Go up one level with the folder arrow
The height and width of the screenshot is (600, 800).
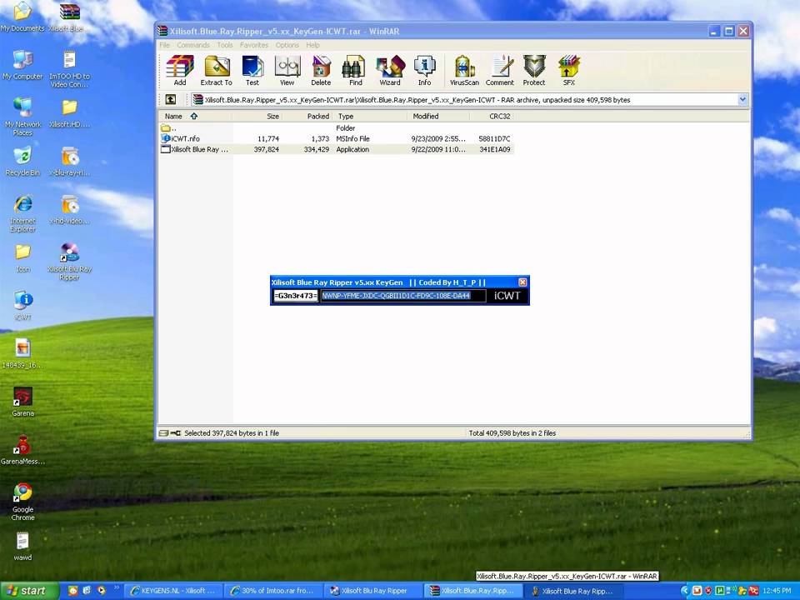pos(170,99)
